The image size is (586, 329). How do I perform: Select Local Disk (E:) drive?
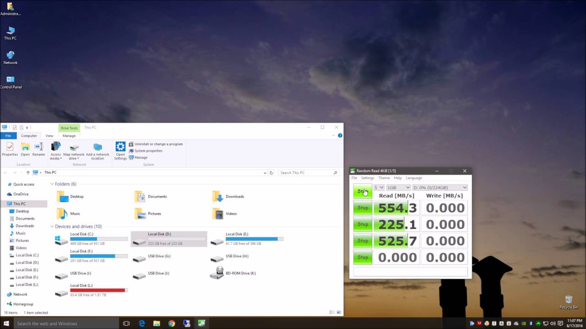247,239
